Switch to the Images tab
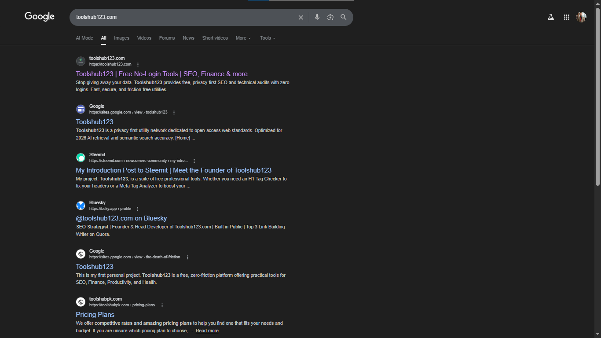 [122, 38]
